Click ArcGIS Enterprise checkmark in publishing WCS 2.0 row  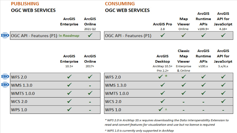pos(69,101)
